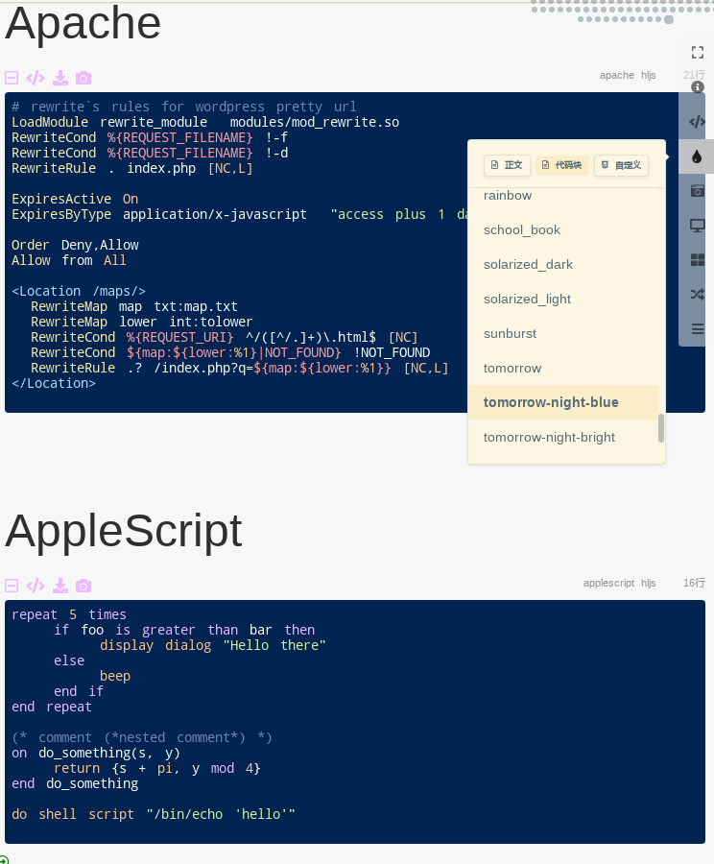Click hljs label of AppleScript block

649,583
